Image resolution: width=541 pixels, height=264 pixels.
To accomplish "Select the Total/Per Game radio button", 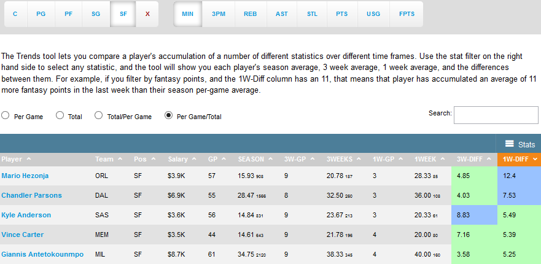I will pos(99,115).
